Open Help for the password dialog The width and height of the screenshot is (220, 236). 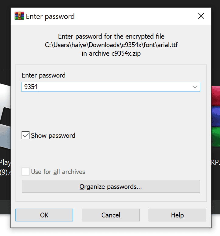point(177,215)
